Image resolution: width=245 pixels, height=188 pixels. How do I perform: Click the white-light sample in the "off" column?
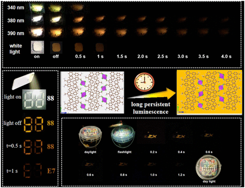[x=56, y=47]
